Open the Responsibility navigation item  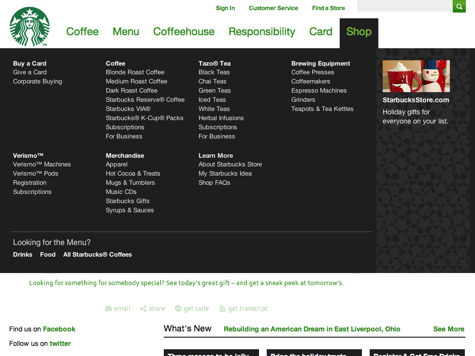click(262, 32)
